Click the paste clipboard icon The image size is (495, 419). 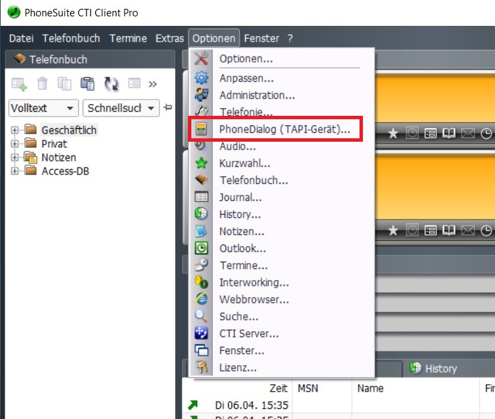[x=87, y=84]
